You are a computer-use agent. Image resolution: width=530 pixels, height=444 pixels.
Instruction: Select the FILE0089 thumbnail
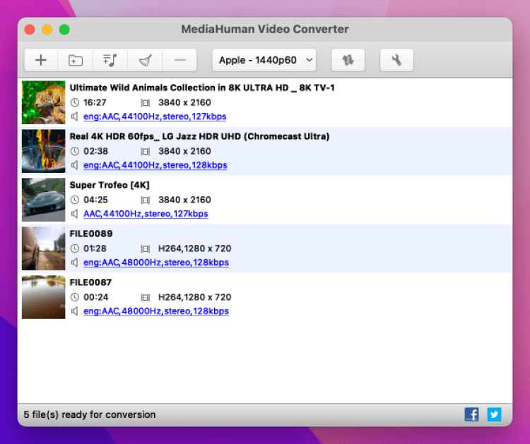pyautogui.click(x=44, y=248)
